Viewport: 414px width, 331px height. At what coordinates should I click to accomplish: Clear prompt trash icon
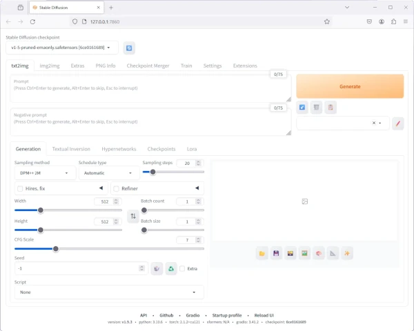coord(316,107)
